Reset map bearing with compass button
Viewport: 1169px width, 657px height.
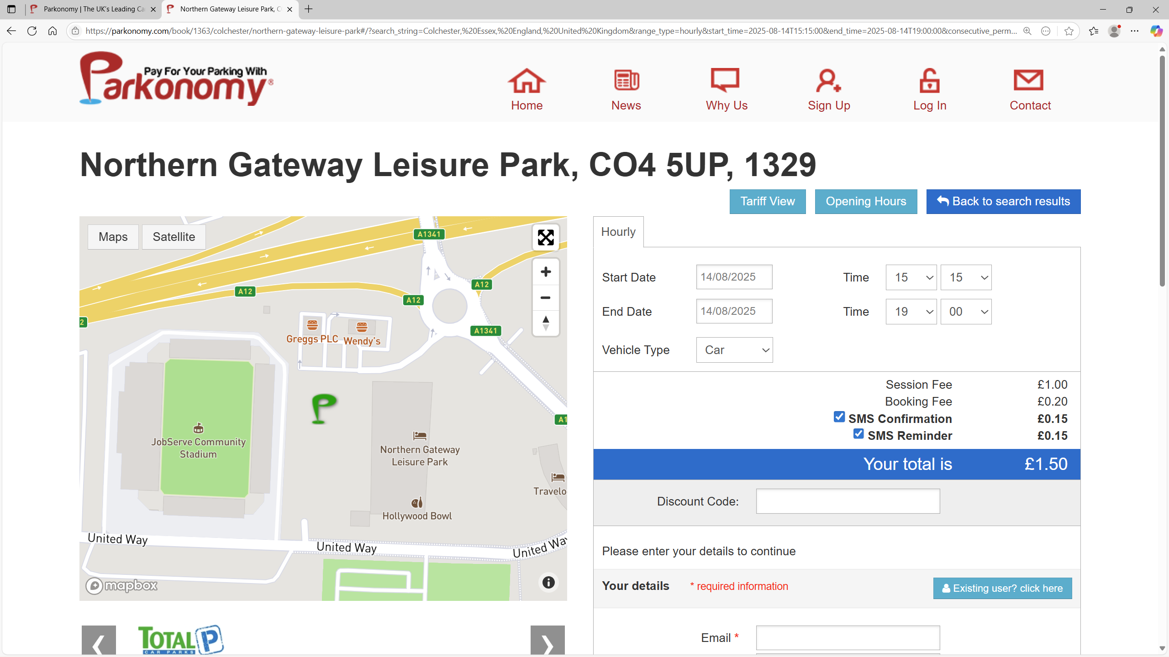point(546,323)
